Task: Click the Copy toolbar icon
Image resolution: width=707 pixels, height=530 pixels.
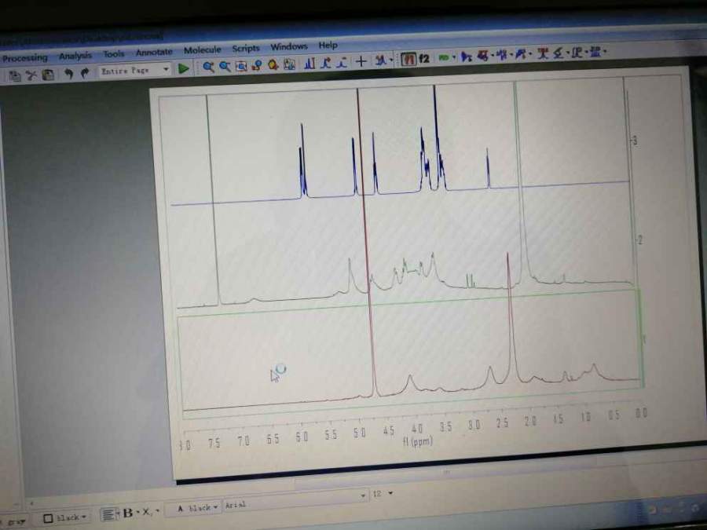Action: point(14,75)
